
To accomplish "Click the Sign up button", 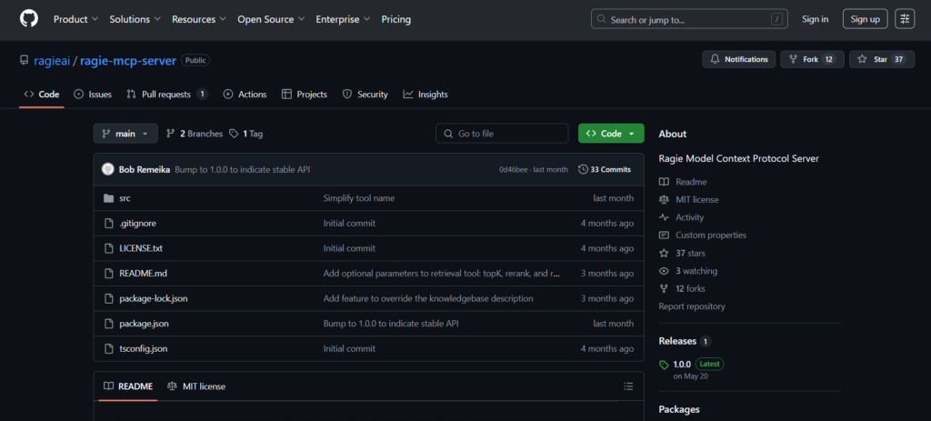I will pyautogui.click(x=866, y=19).
